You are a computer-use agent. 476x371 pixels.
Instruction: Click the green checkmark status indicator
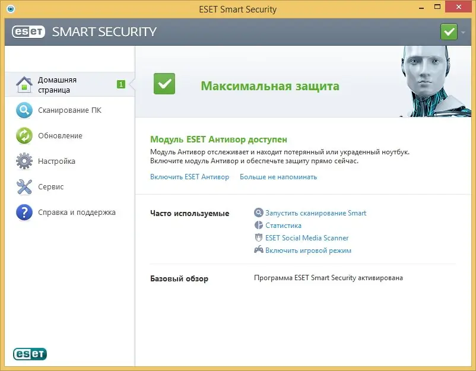[x=449, y=31]
